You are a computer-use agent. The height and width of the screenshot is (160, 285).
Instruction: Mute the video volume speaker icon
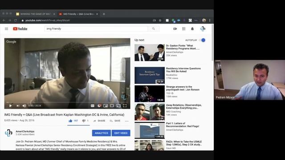(24, 106)
